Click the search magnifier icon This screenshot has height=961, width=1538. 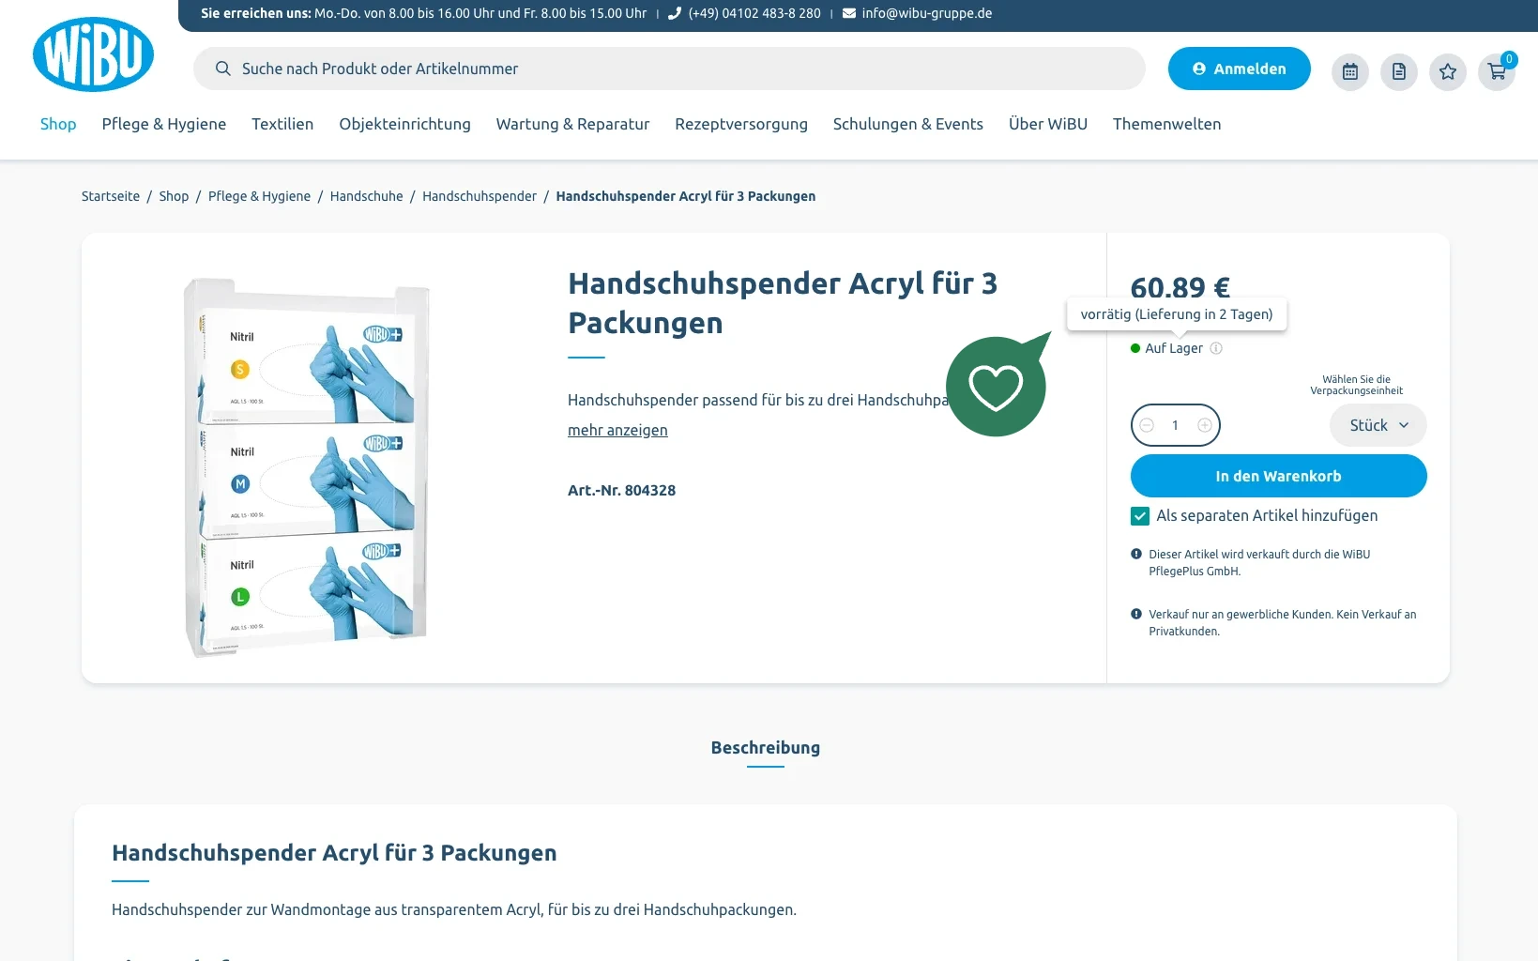tap(222, 69)
